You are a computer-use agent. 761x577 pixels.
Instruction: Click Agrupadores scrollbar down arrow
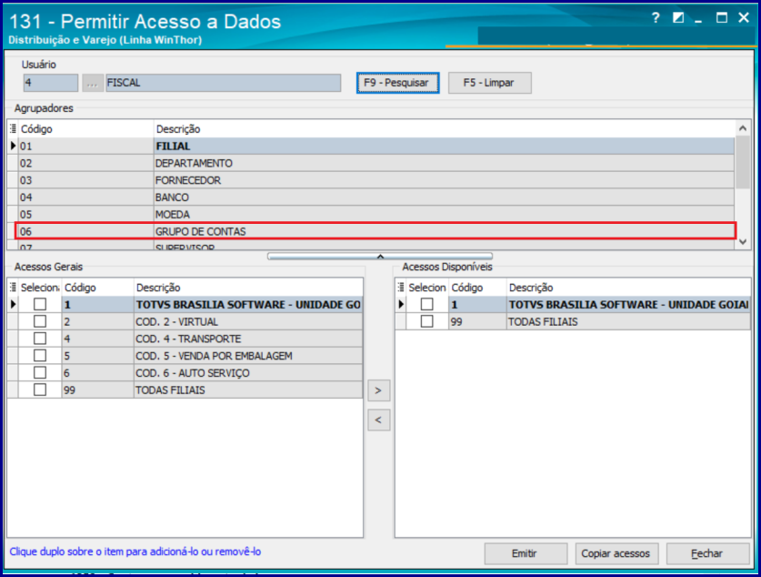743,241
